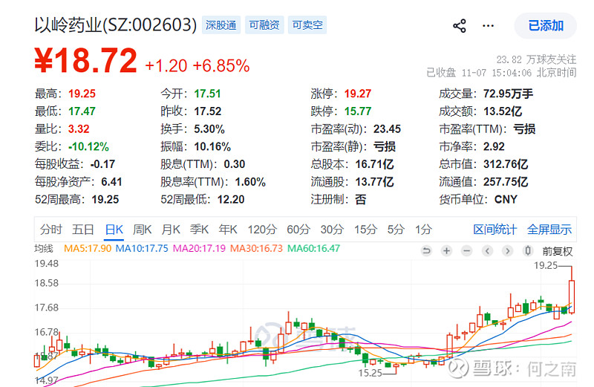
Task: Move chart left with the left arrow
Action: [x=487, y=250]
